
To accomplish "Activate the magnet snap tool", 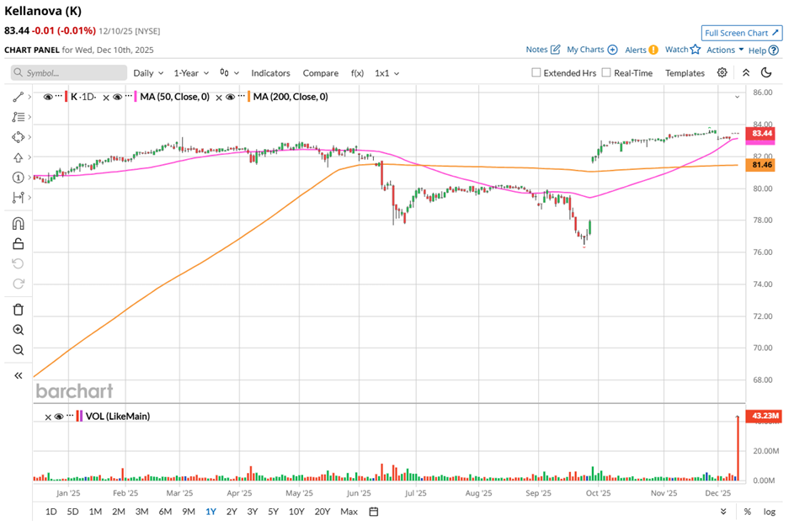I will [x=19, y=224].
